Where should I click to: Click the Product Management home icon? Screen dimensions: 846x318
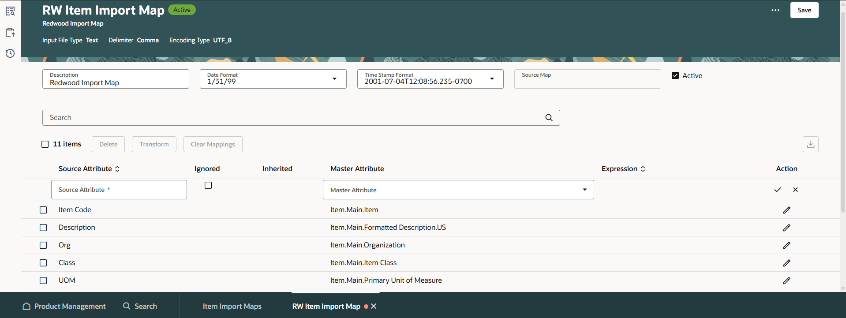point(26,306)
